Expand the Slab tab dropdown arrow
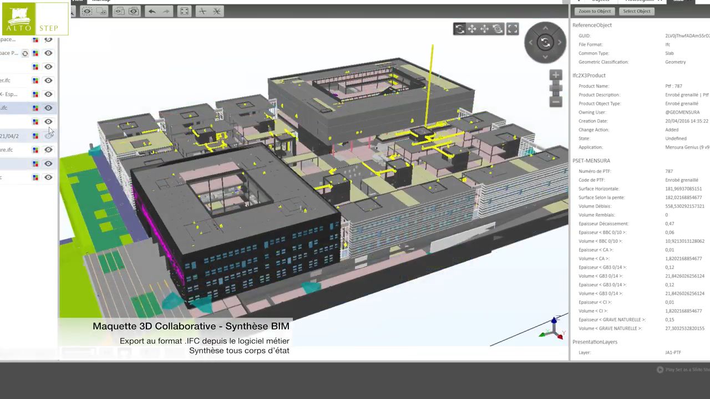Image resolution: width=710 pixels, height=399 pixels. point(689,2)
